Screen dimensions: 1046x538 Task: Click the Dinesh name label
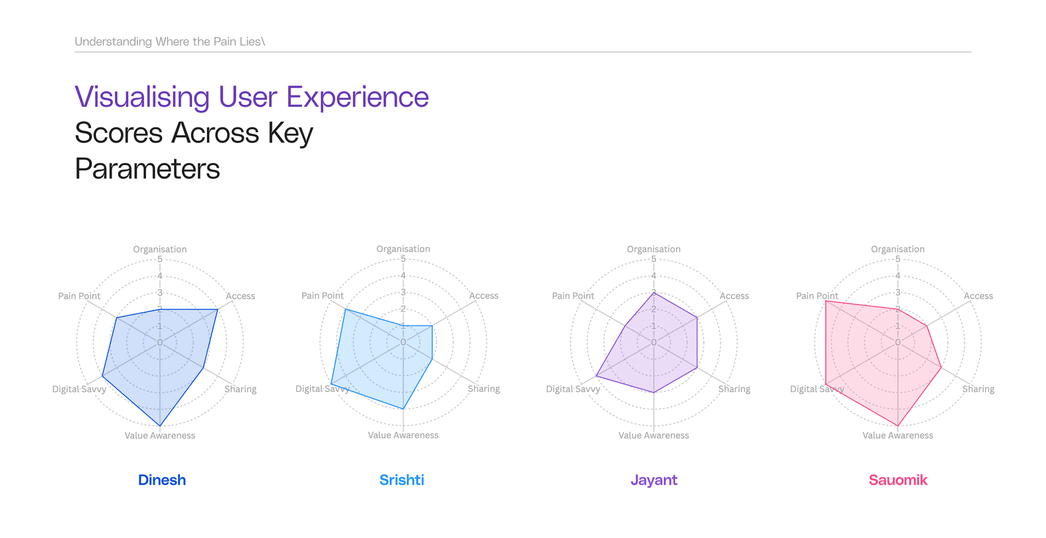[162, 480]
